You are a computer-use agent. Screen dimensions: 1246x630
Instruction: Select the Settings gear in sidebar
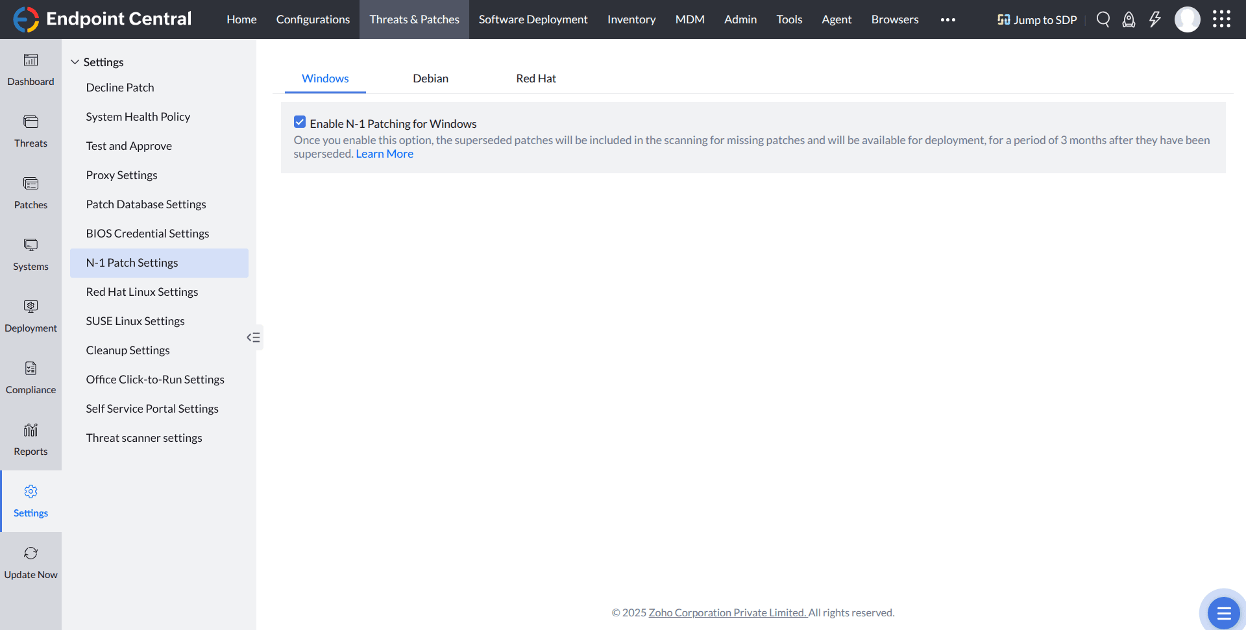[x=31, y=492]
